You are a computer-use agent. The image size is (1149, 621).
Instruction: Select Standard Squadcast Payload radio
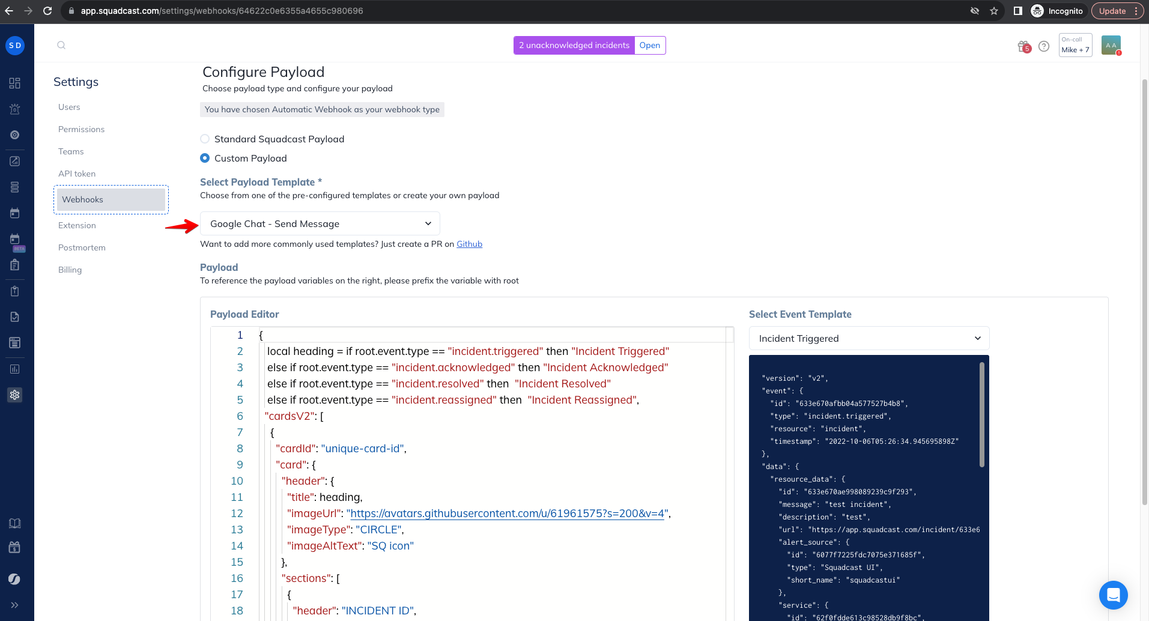click(x=205, y=139)
